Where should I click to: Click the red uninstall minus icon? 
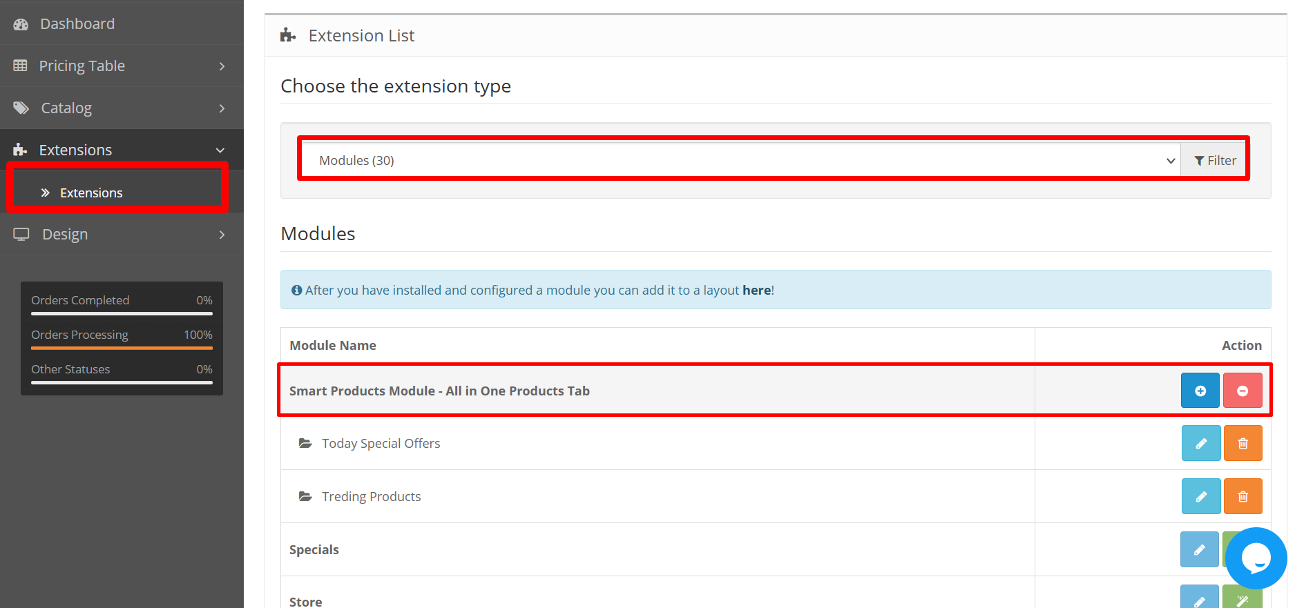point(1242,391)
